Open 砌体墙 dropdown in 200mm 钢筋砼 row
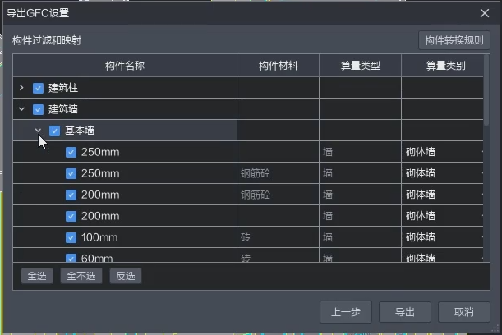 coord(443,195)
